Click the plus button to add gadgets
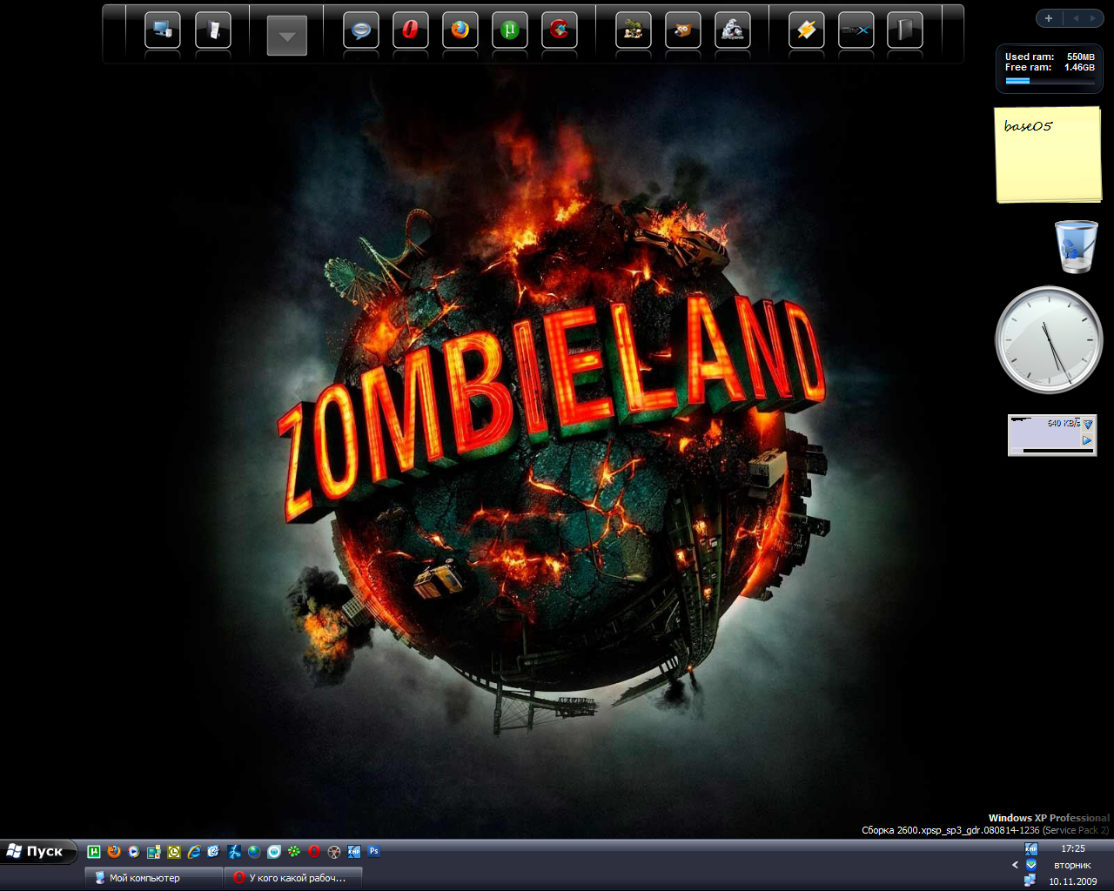The image size is (1114, 891). pos(1049,18)
